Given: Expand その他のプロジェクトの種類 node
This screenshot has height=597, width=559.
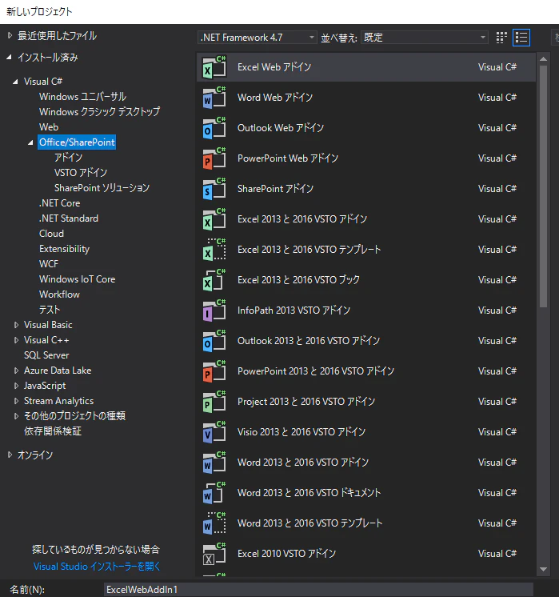Looking at the screenshot, I should [x=16, y=416].
